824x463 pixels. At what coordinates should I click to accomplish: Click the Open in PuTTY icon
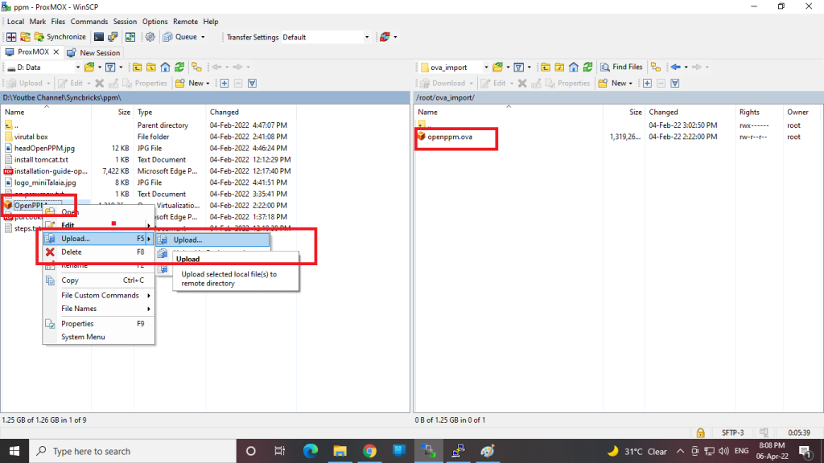tap(113, 37)
